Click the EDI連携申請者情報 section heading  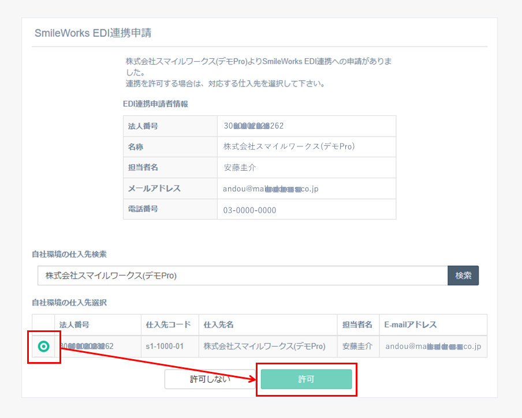coord(155,104)
